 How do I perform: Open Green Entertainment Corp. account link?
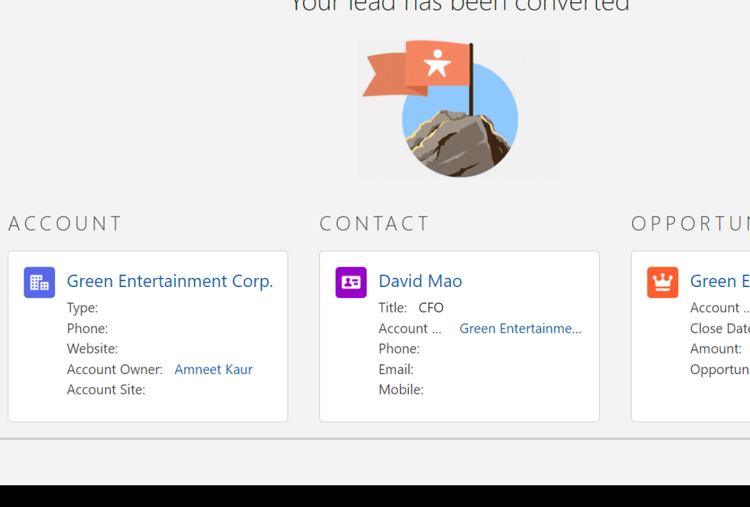pyautogui.click(x=170, y=281)
